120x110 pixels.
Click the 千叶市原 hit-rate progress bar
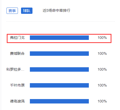tap(59, 85)
